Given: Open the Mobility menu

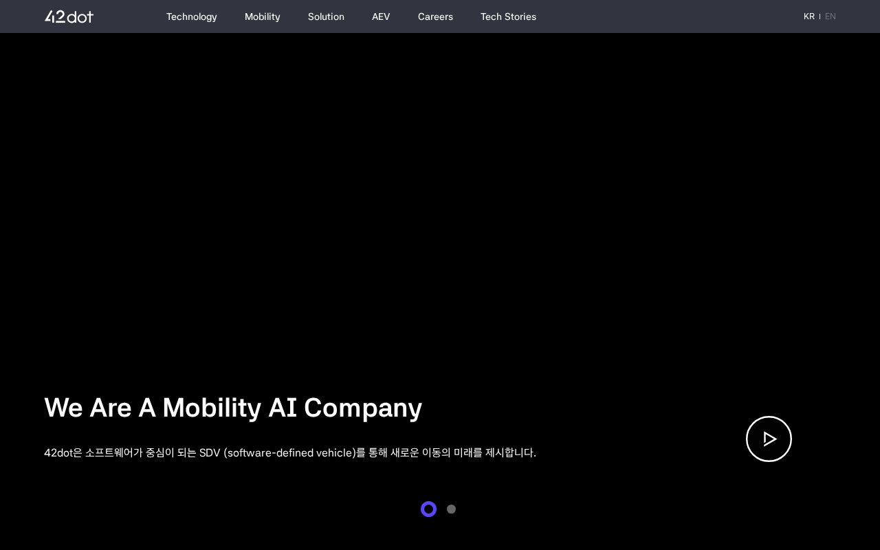Looking at the screenshot, I should pyautogui.click(x=263, y=16).
